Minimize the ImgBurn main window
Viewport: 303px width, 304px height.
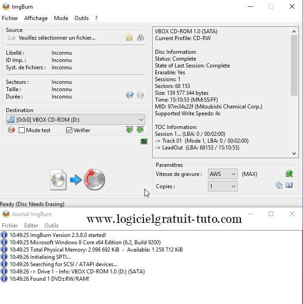[x=250, y=6]
